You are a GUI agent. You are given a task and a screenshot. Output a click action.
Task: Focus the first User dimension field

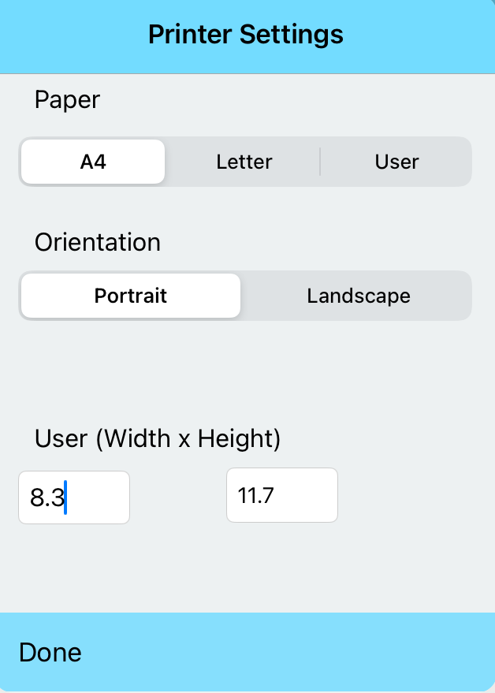pos(73,497)
